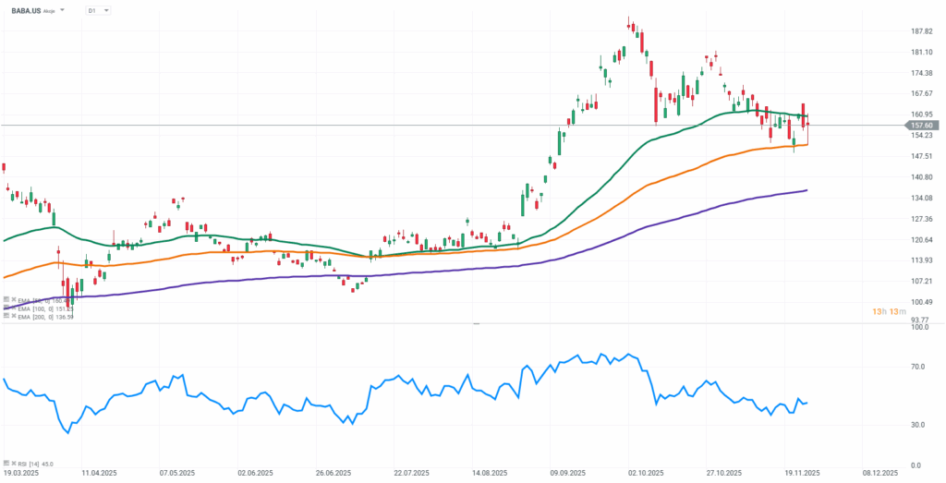Remove the EMA 200 indicator with X
Viewport: 946px width, 483px height.
pos(13,316)
